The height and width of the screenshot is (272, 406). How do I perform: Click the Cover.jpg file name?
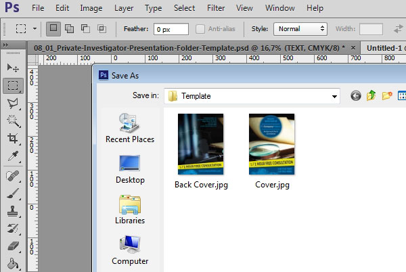[x=272, y=185]
